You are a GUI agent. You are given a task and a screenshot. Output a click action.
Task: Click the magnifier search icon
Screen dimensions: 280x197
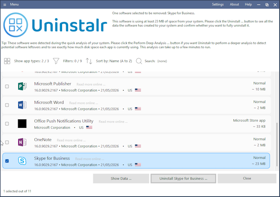[139, 61]
